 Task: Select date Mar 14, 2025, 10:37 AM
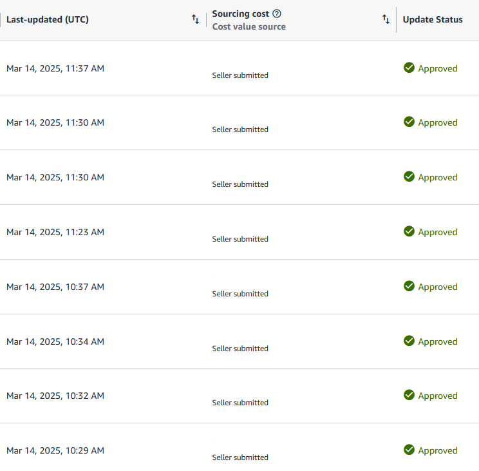tap(55, 287)
